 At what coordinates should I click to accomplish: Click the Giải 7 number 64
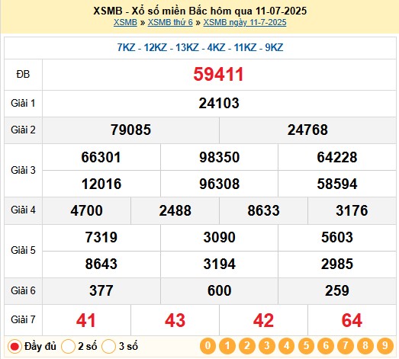click(352, 320)
